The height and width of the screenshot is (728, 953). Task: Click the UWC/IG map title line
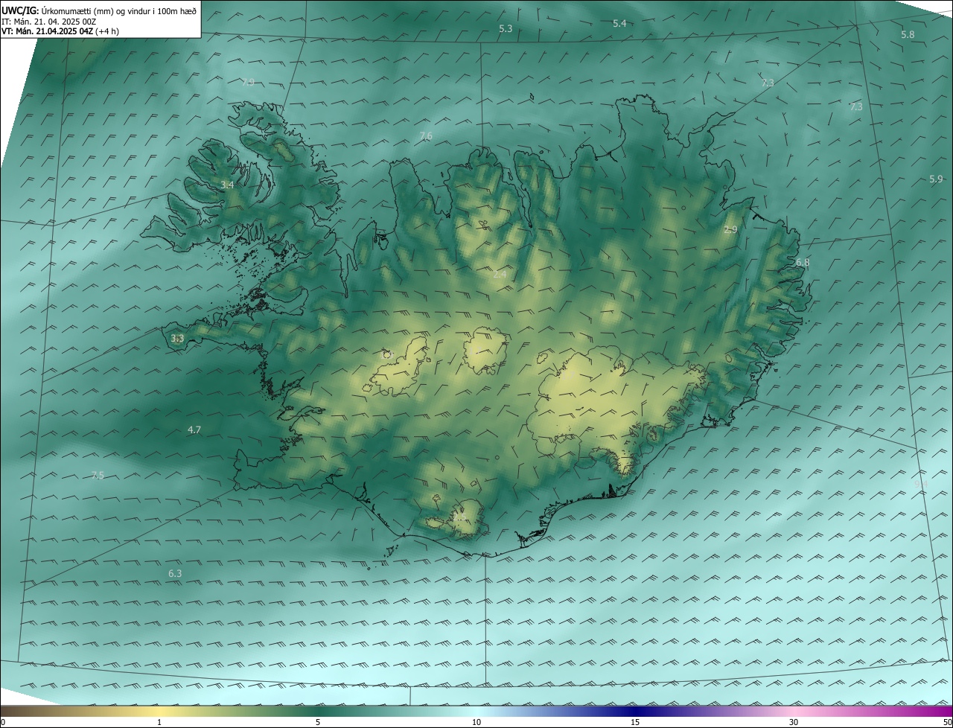coord(99,11)
